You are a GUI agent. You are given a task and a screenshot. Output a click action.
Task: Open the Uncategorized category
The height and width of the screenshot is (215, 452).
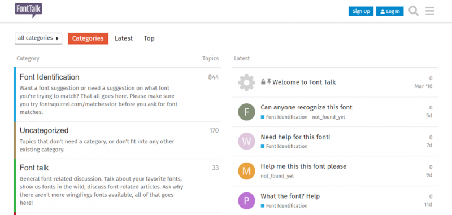(44, 130)
